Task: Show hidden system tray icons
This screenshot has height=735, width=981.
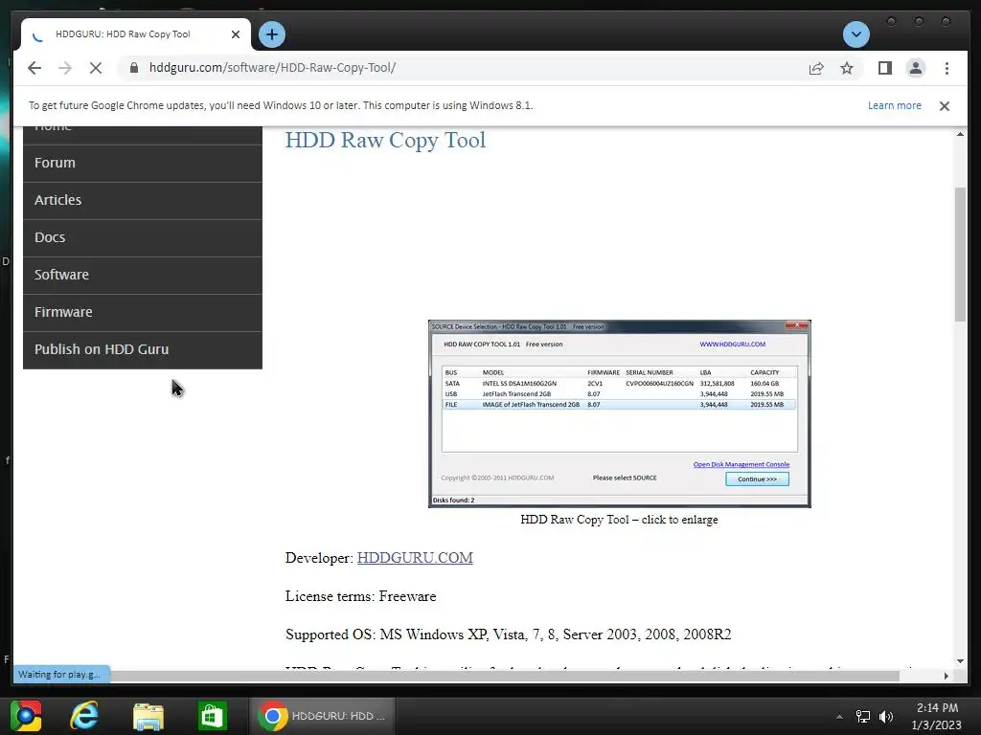Action: [x=839, y=717]
